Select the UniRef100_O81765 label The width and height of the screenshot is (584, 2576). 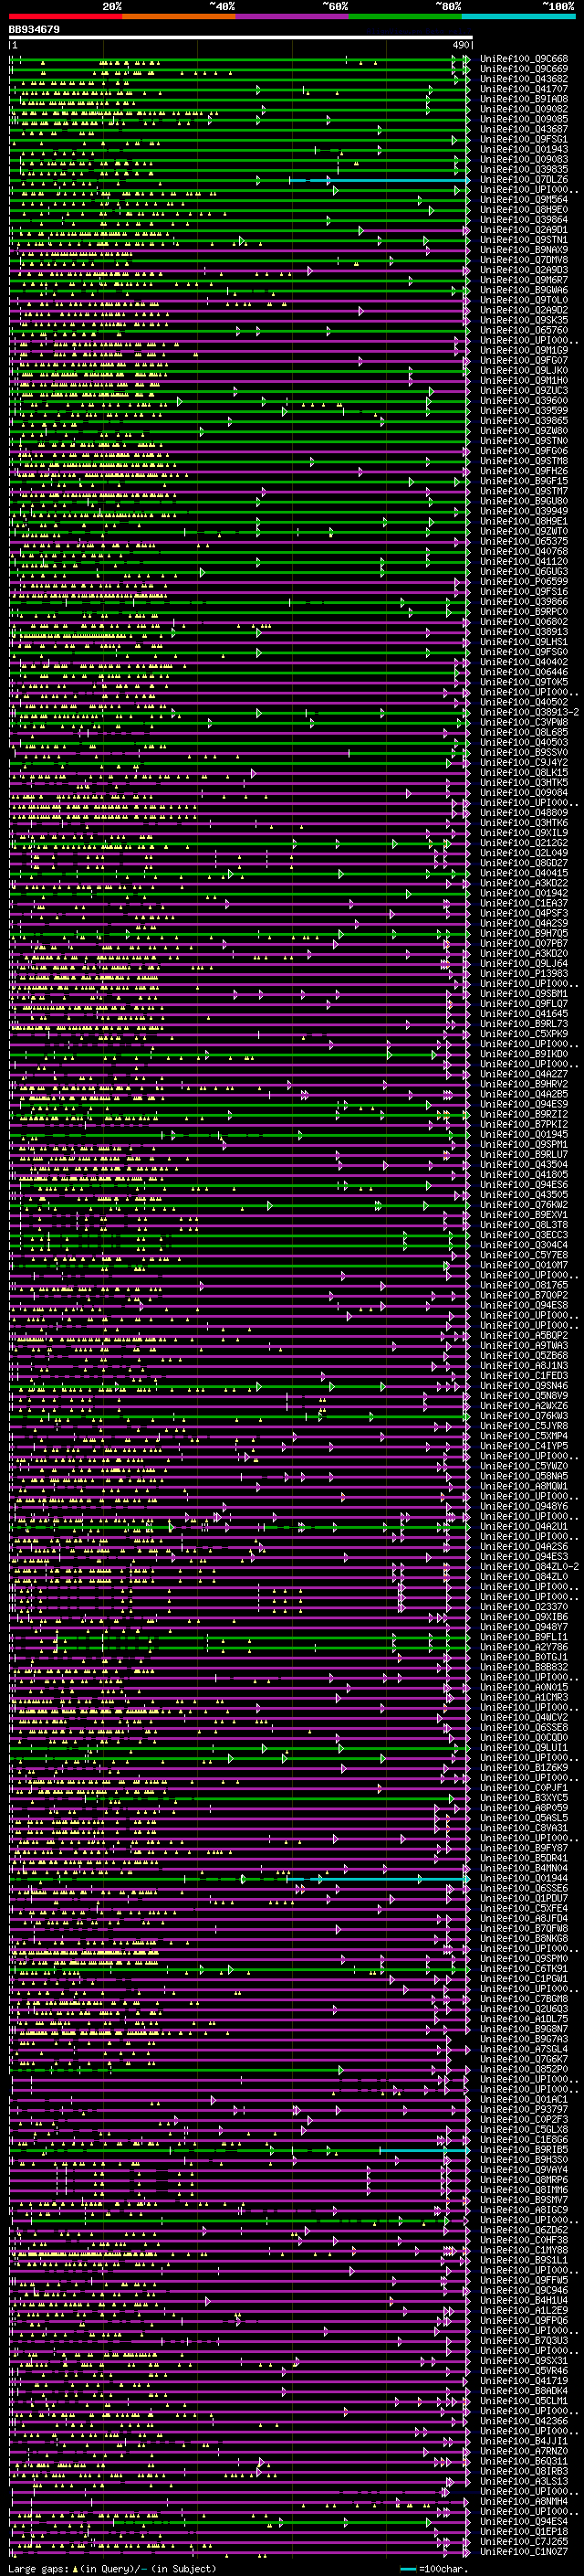click(x=524, y=1285)
